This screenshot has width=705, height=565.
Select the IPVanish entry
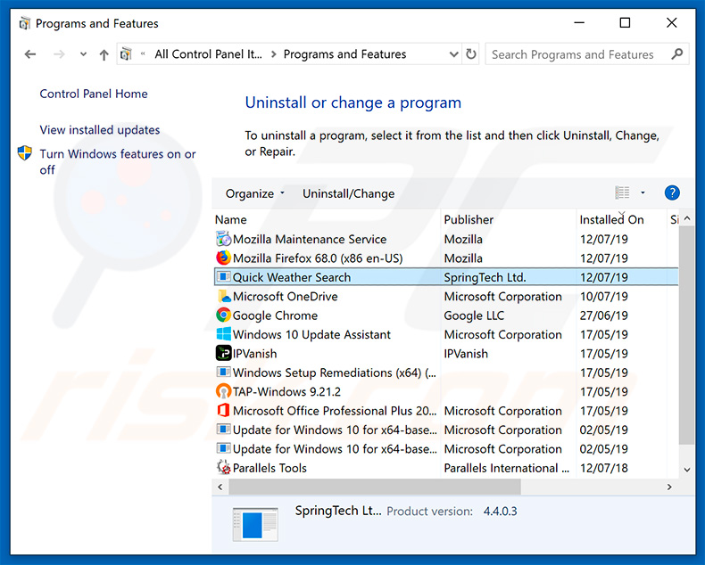(x=446, y=354)
